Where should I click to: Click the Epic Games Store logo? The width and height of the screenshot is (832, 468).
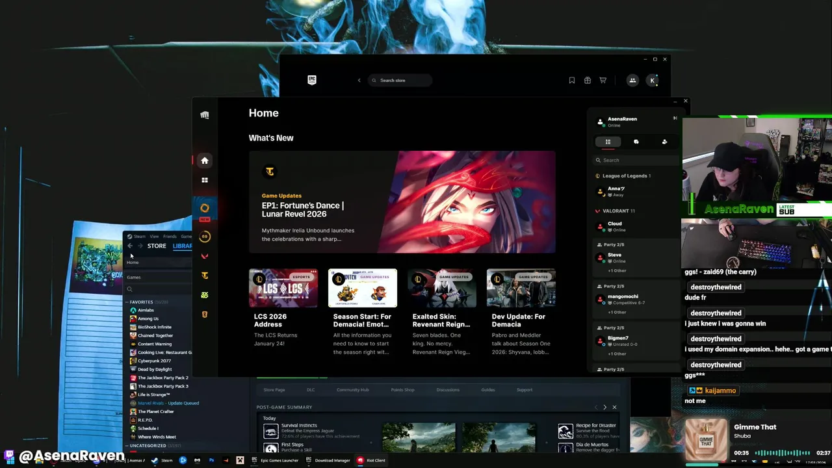(312, 80)
